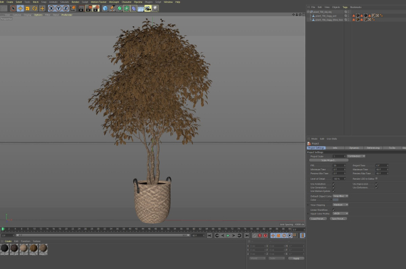Open the Render menu

click(75, 2)
